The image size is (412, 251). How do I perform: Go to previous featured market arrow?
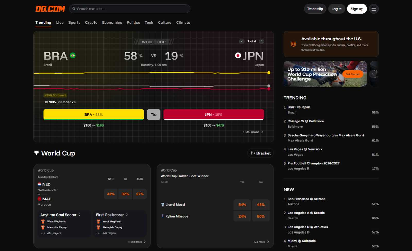(242, 41)
